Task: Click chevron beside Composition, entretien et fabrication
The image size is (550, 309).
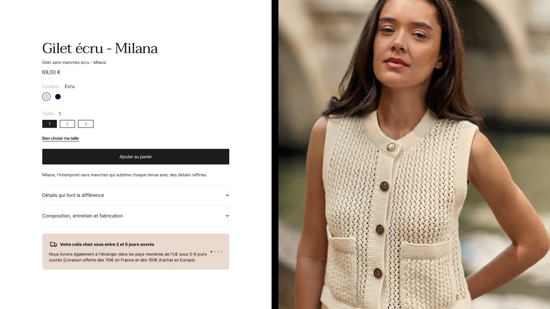Action: click(227, 216)
